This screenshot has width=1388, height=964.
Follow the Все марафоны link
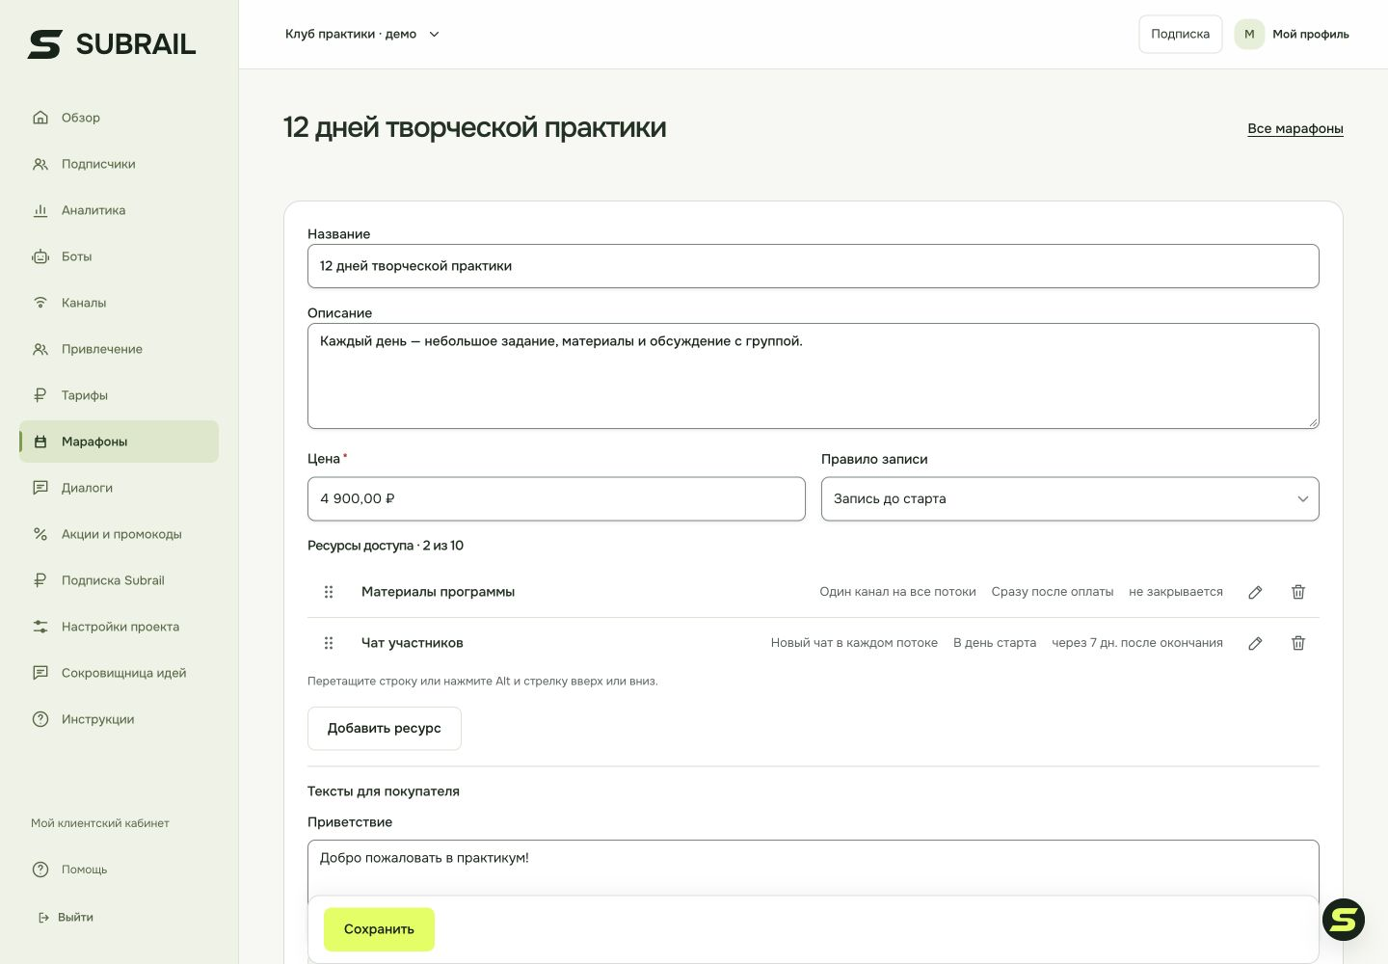(x=1295, y=128)
